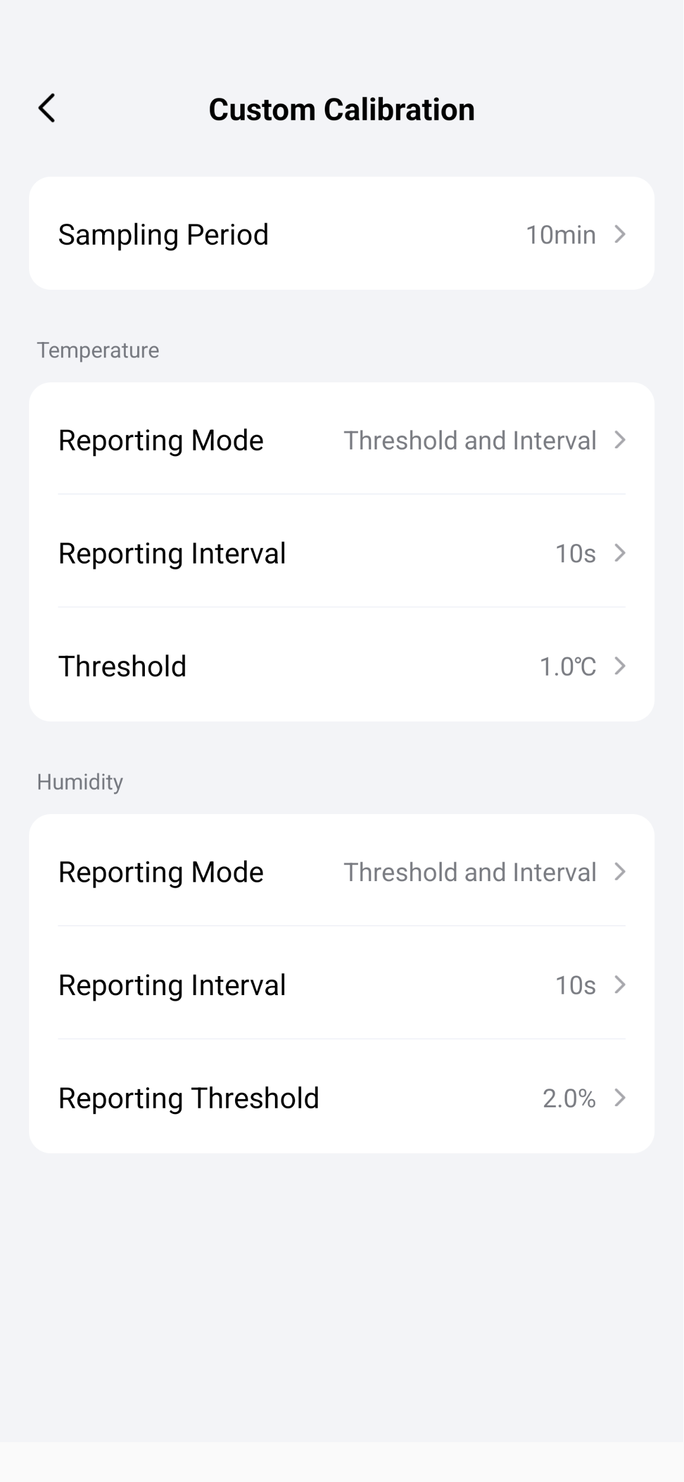
Task: Expand Temperature Reporting Mode chevron
Action: (x=620, y=440)
